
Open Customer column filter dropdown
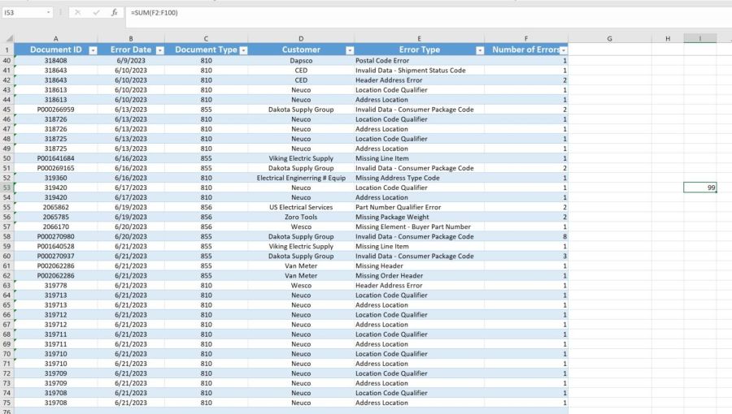350,50
